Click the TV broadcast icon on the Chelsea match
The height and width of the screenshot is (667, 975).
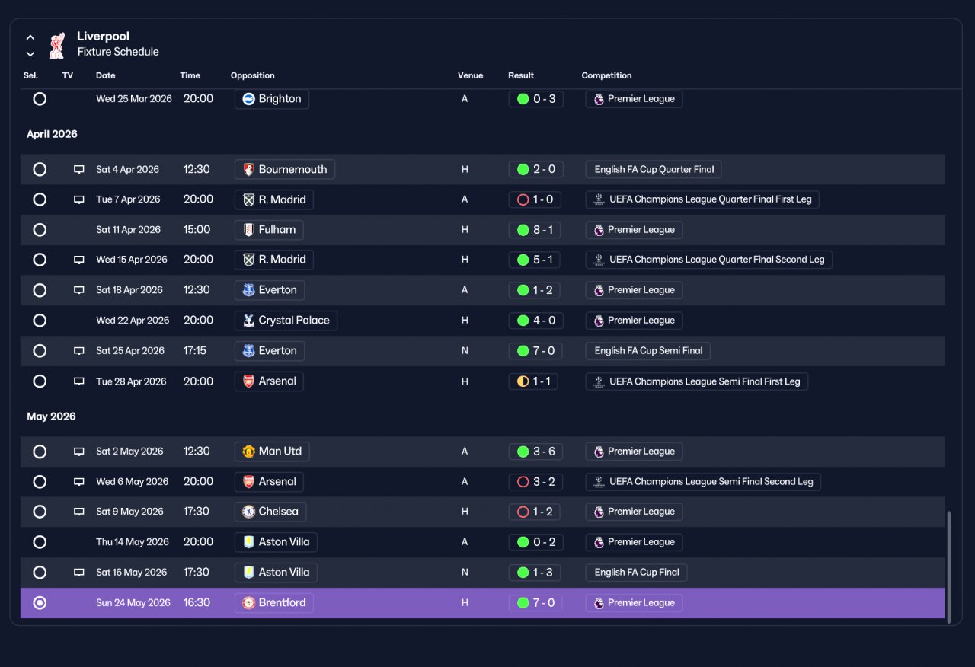pyautogui.click(x=79, y=512)
